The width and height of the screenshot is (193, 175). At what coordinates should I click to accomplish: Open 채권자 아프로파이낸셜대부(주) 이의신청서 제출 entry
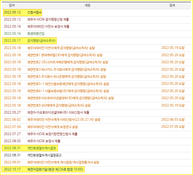click(x=58, y=113)
